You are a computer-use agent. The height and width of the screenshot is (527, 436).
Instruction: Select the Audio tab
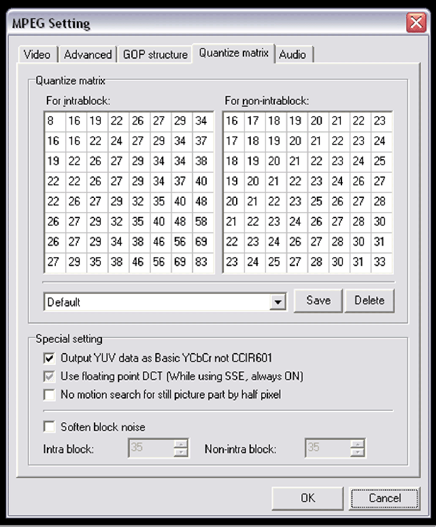[292, 54]
